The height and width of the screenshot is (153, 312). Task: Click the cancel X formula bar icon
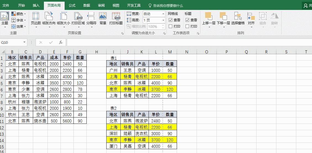click(41, 42)
